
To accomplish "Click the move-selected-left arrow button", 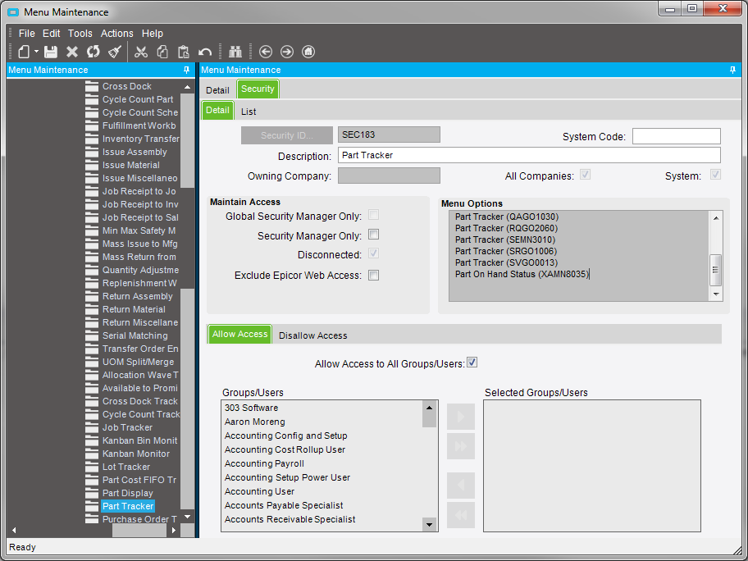I will click(461, 486).
